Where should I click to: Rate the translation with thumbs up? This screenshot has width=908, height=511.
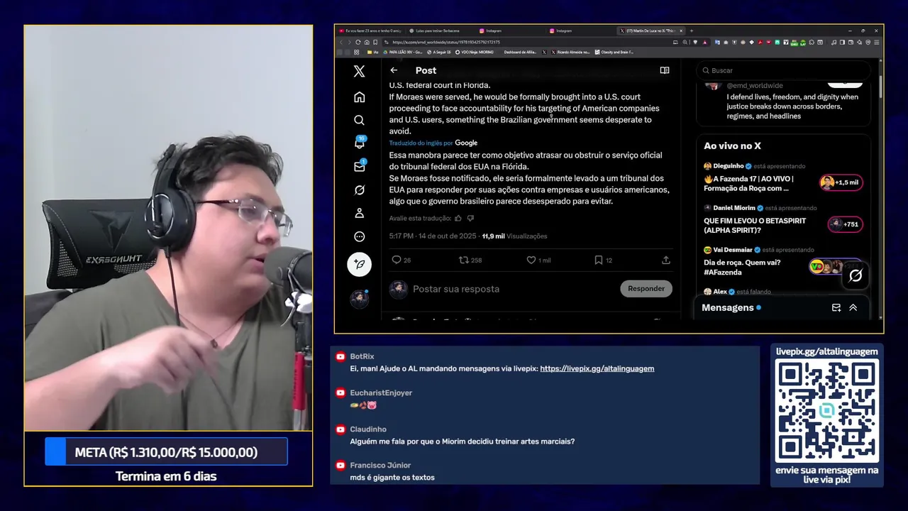458,219
